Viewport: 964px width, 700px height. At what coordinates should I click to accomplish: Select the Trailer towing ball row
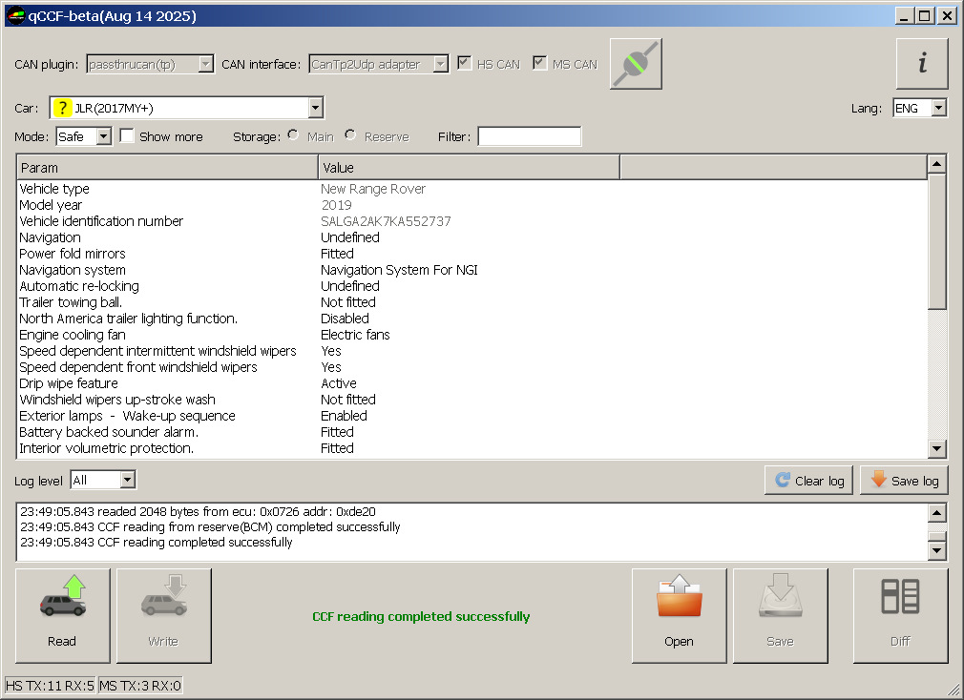(472, 302)
